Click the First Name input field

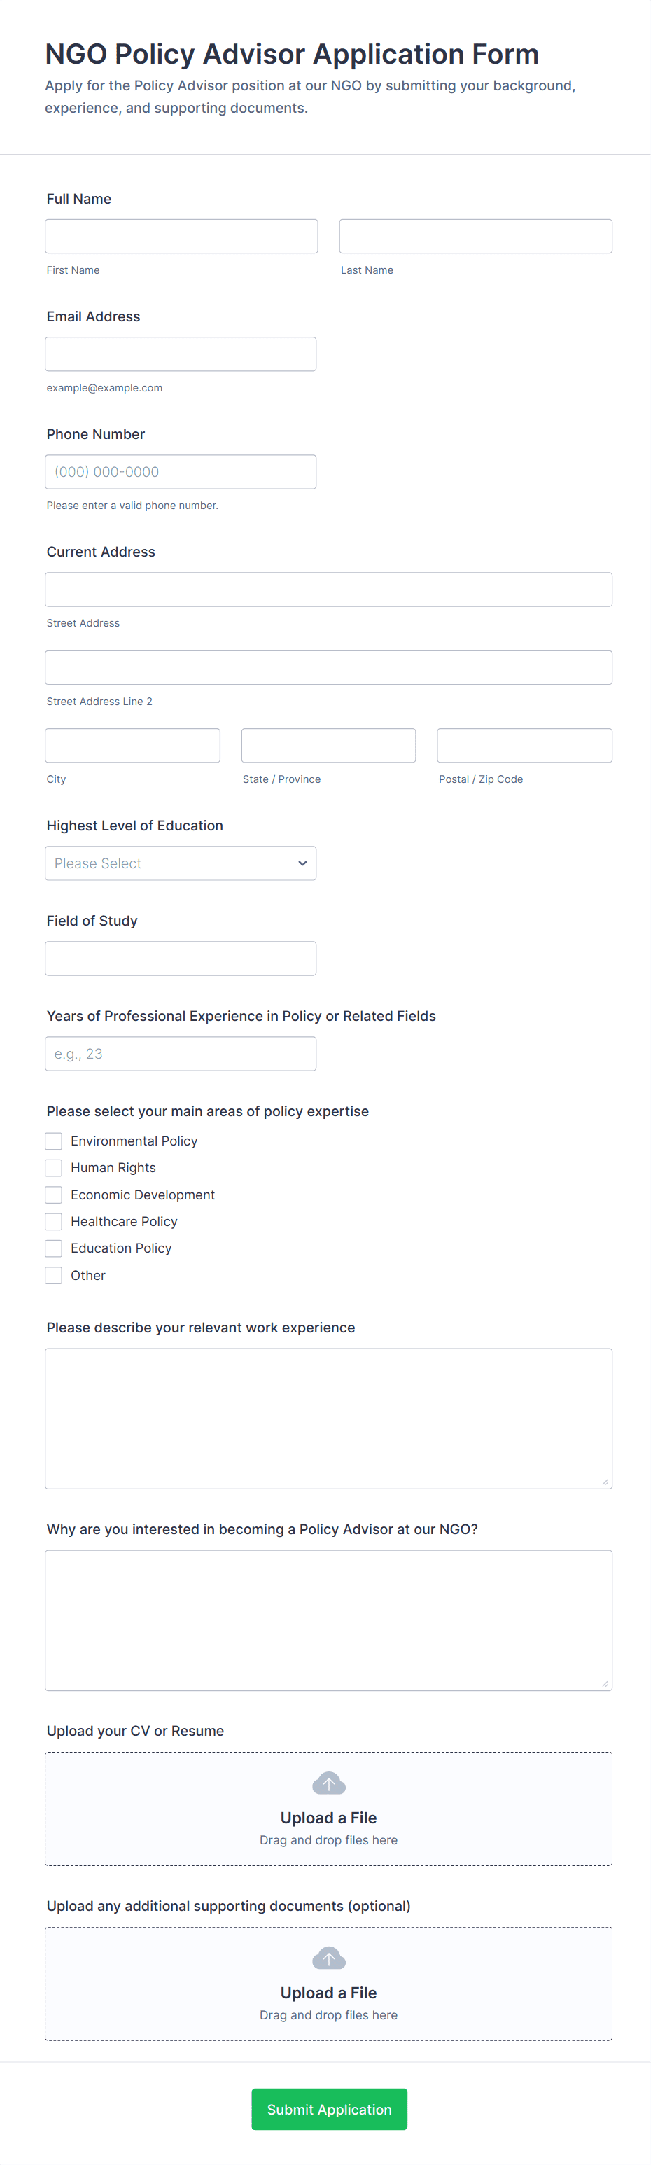tap(181, 235)
